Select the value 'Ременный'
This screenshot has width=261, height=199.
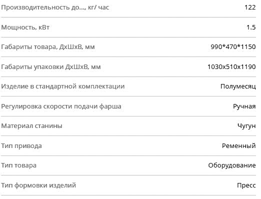click(239, 146)
